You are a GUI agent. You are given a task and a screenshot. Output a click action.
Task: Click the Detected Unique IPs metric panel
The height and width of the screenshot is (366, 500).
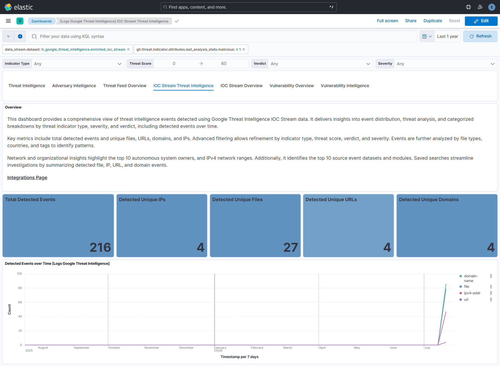coord(162,226)
